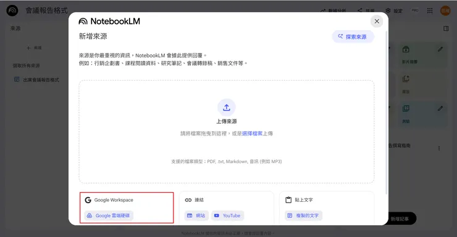
Task: Select the 出席會議報告格式 source item
Action: coord(37,79)
